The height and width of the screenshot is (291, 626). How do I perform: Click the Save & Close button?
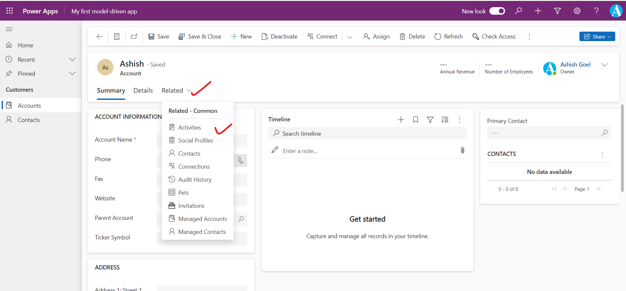click(200, 37)
